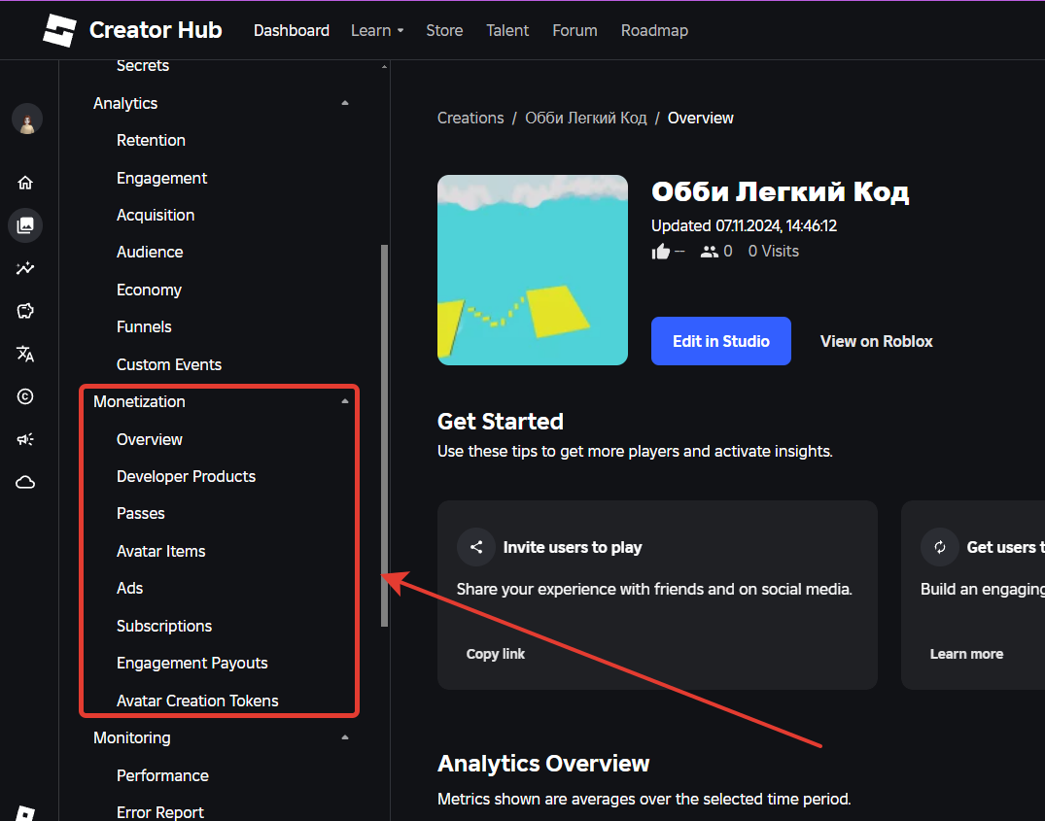Open Audience analytics page
This screenshot has height=821, width=1045.
pos(150,252)
